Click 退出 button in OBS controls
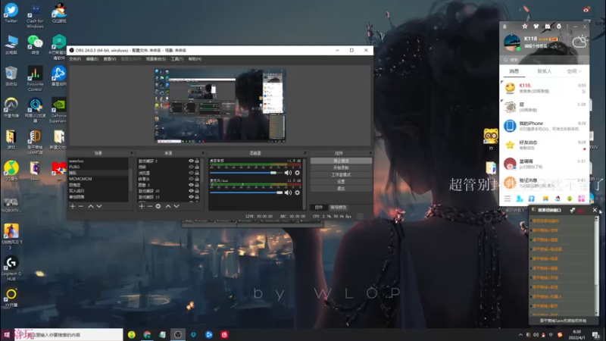The image size is (606, 341). coord(341,188)
